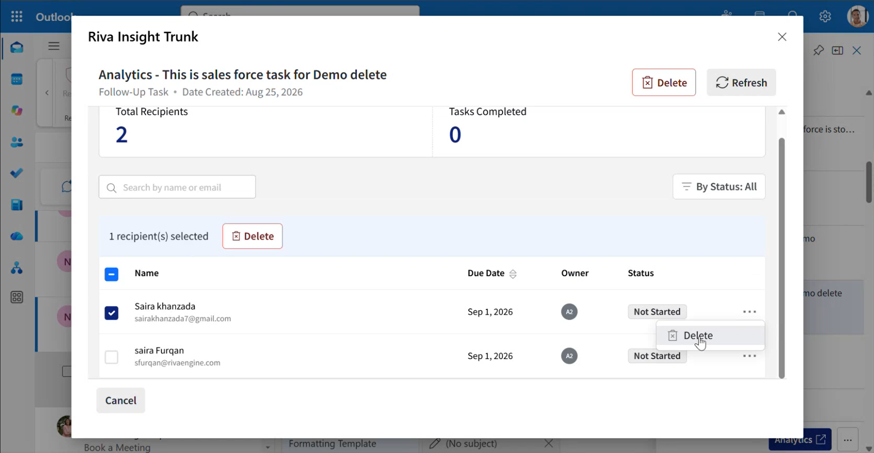Collapse ribbon with the left chevron
This screenshot has width=874, height=453.
47,93
